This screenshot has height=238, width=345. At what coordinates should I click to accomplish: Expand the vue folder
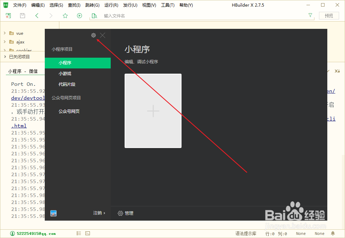click(x=5, y=33)
